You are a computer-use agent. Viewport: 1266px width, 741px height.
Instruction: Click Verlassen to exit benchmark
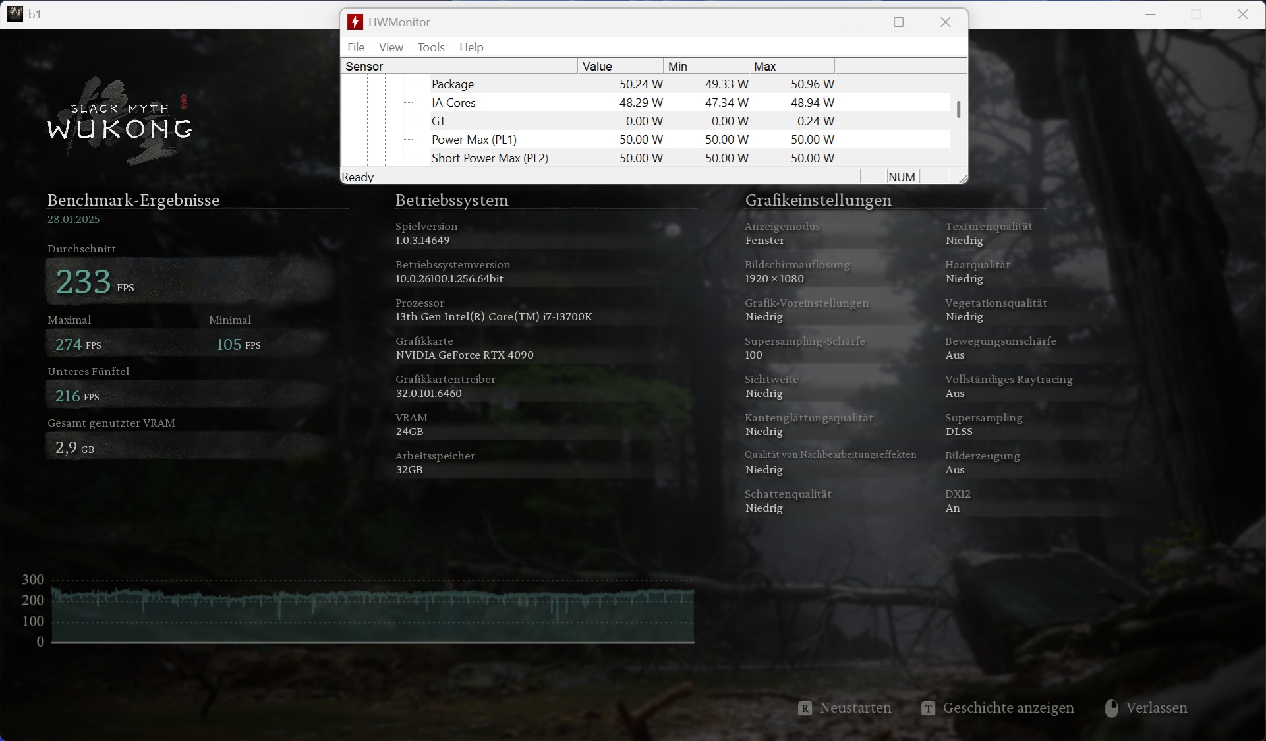point(1156,708)
